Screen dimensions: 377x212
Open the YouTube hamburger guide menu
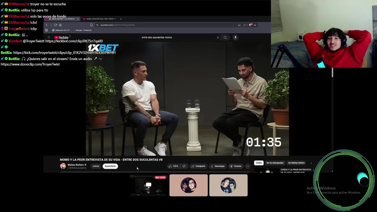click(49, 37)
